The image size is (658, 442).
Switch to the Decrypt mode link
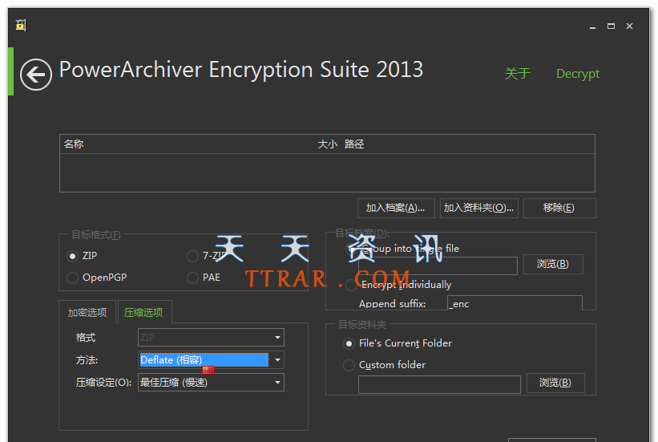578,74
